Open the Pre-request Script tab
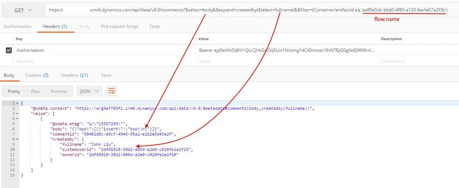459x188 pixels. click(x=119, y=26)
